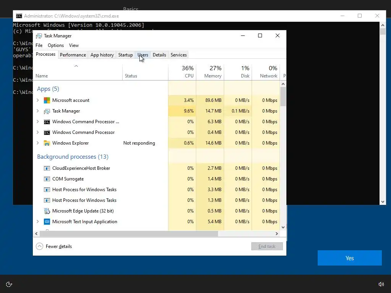This screenshot has width=391, height=293.
Task: Click the second Host Process for Windows Tasks icon
Action: (x=47, y=200)
